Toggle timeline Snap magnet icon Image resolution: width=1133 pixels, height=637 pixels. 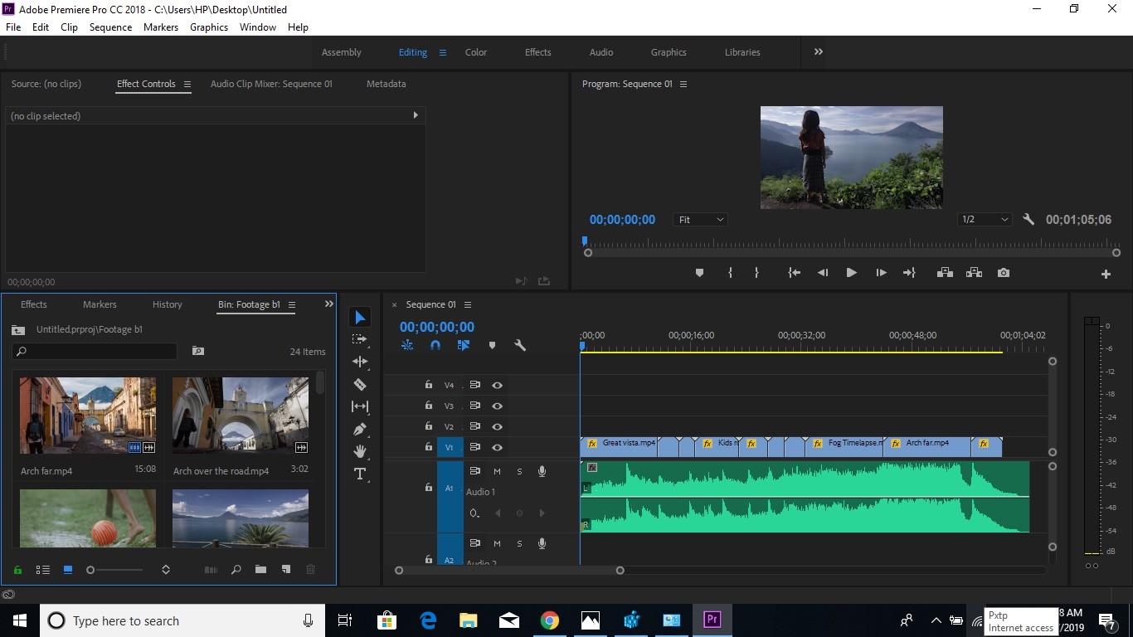[435, 345]
